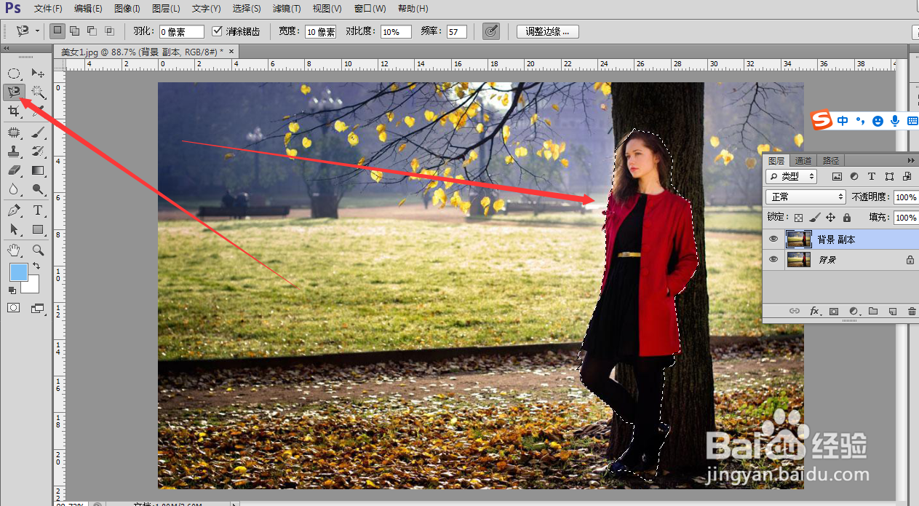Image resolution: width=919 pixels, height=506 pixels.
Task: Filter layers by adjustment layers
Action: pyautogui.click(x=854, y=176)
